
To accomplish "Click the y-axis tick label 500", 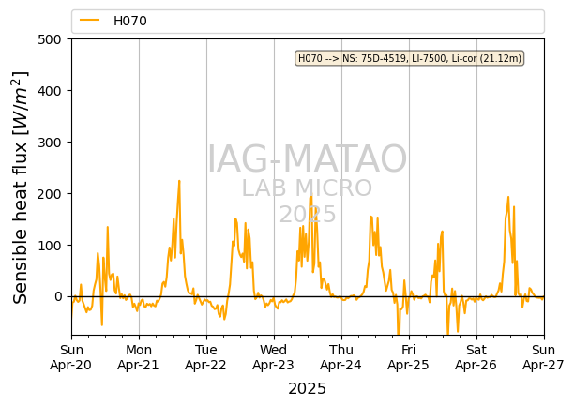I will point(50,39).
